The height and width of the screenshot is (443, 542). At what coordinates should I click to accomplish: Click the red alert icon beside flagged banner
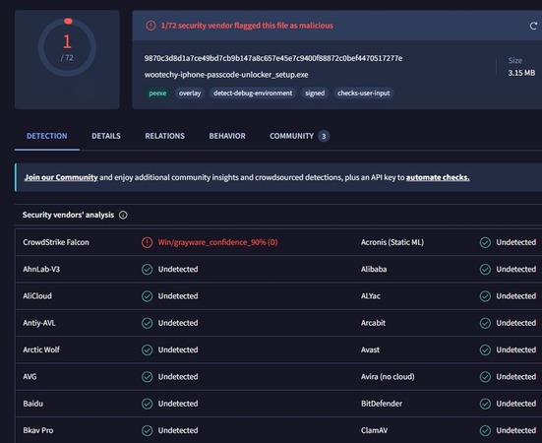pos(151,26)
